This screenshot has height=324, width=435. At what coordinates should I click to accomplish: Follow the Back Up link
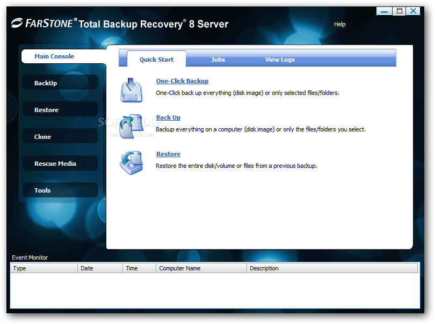tap(169, 117)
